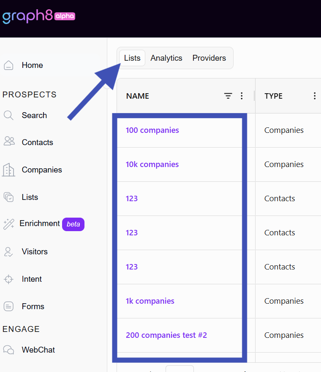Click the WebChat speech bubbles icon
The width and height of the screenshot is (321, 372).
[x=8, y=350]
